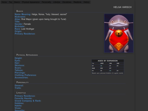Click the Title field label

(17, 22)
